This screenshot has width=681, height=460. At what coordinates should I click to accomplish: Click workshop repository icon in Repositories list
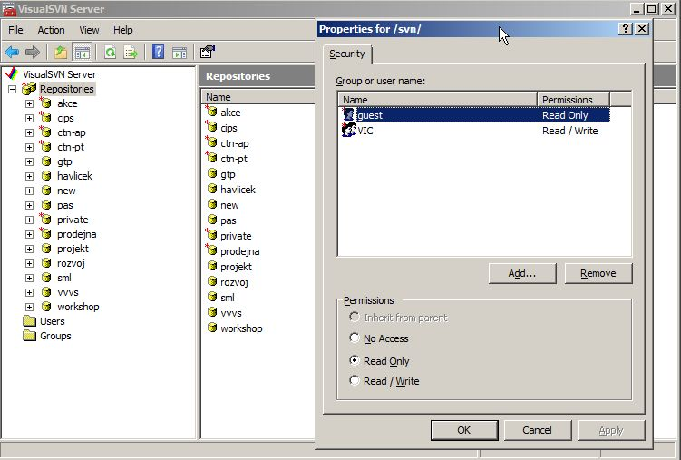pyautogui.click(x=212, y=328)
